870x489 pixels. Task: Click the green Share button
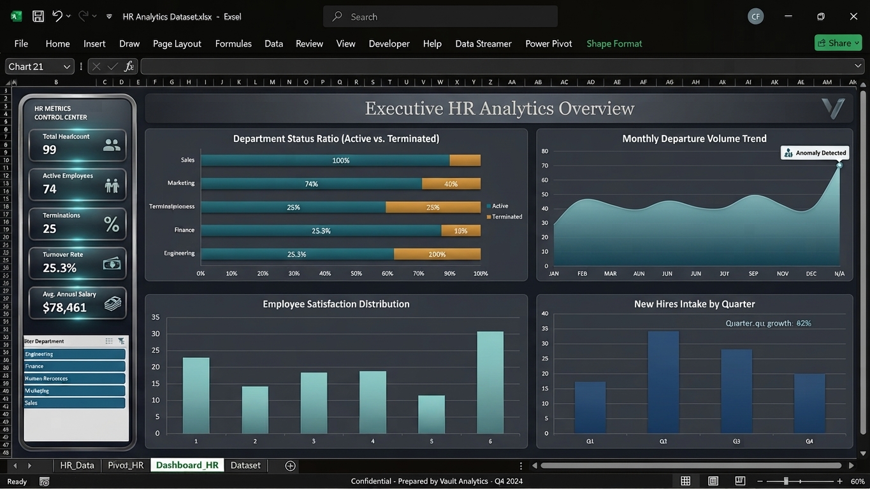838,43
